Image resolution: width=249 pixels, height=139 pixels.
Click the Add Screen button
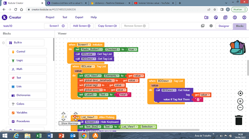[x=82, y=26]
